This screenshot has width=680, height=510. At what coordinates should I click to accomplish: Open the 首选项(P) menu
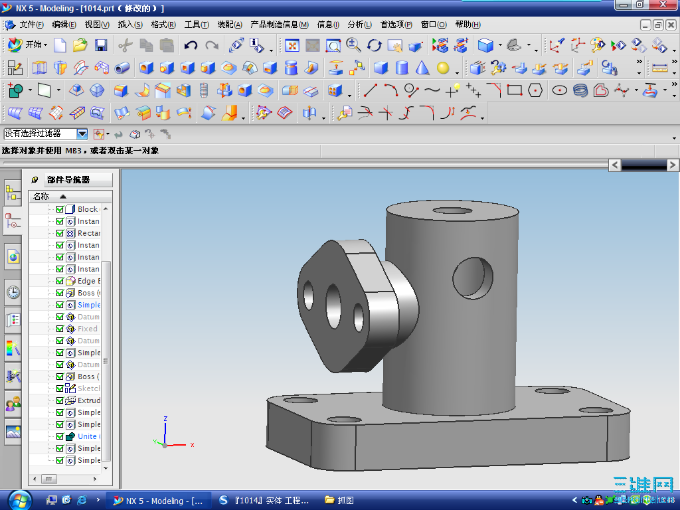click(396, 25)
